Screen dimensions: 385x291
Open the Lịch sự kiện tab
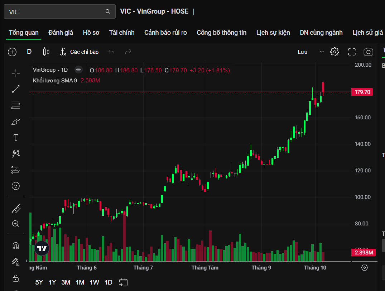(273, 33)
